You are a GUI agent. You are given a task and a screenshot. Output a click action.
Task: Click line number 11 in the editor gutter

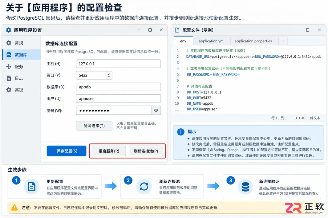(177, 109)
